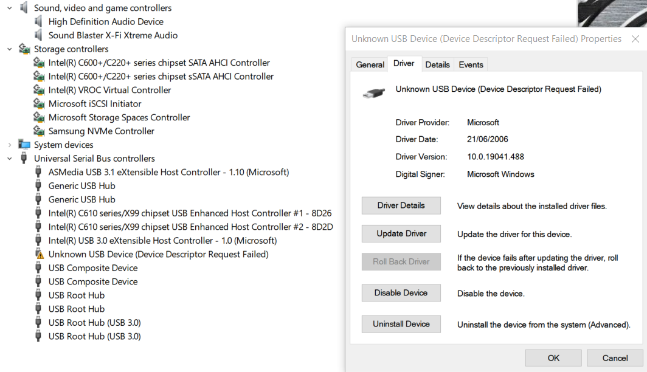
Task: Click the Disable Device button
Action: (401, 293)
